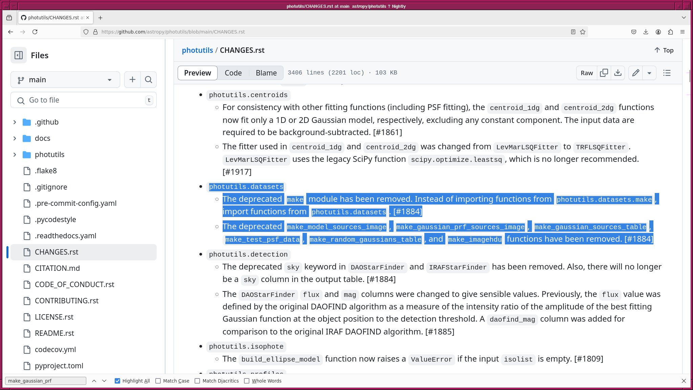Open the Raw file view
The height and width of the screenshot is (390, 693).
tap(587, 73)
